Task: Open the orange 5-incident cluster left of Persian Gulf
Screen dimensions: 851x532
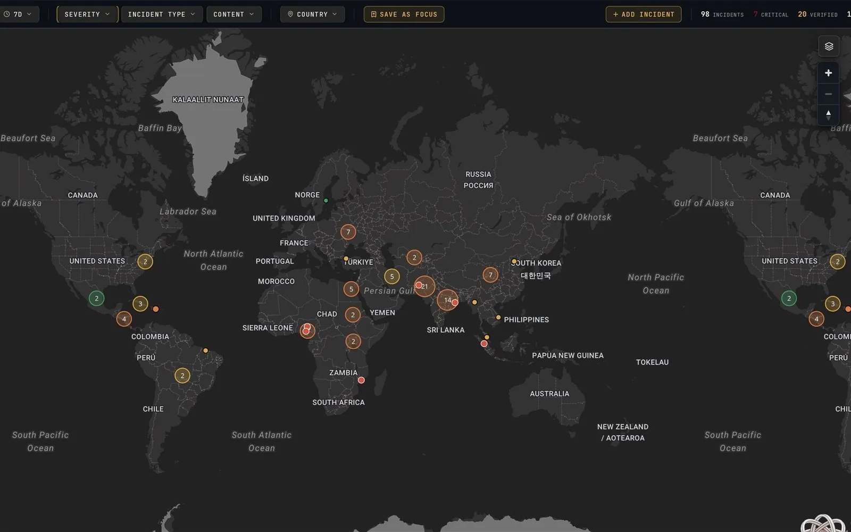Action: (351, 289)
